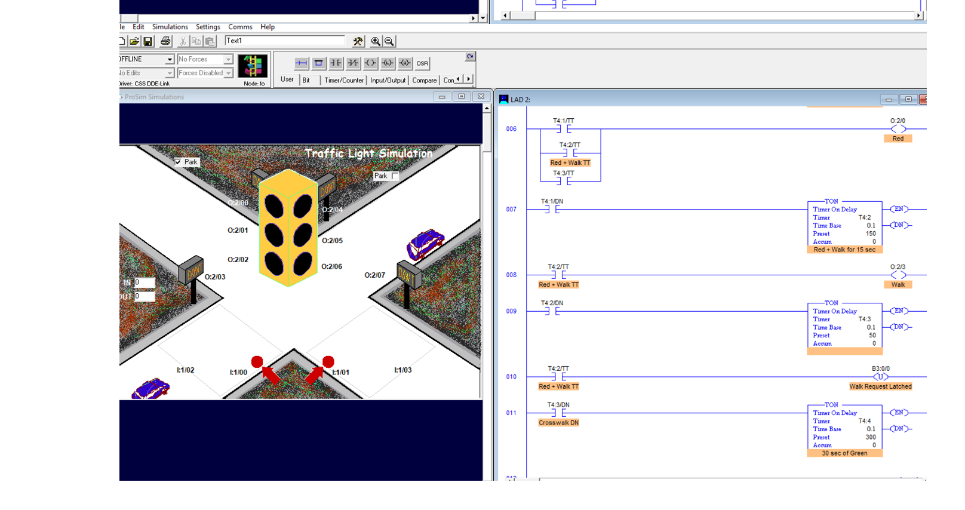
Task: Switch to the Input/Output instruction tab
Action: click(x=388, y=80)
